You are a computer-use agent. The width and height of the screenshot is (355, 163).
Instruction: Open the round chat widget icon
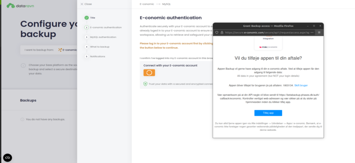click(7, 158)
